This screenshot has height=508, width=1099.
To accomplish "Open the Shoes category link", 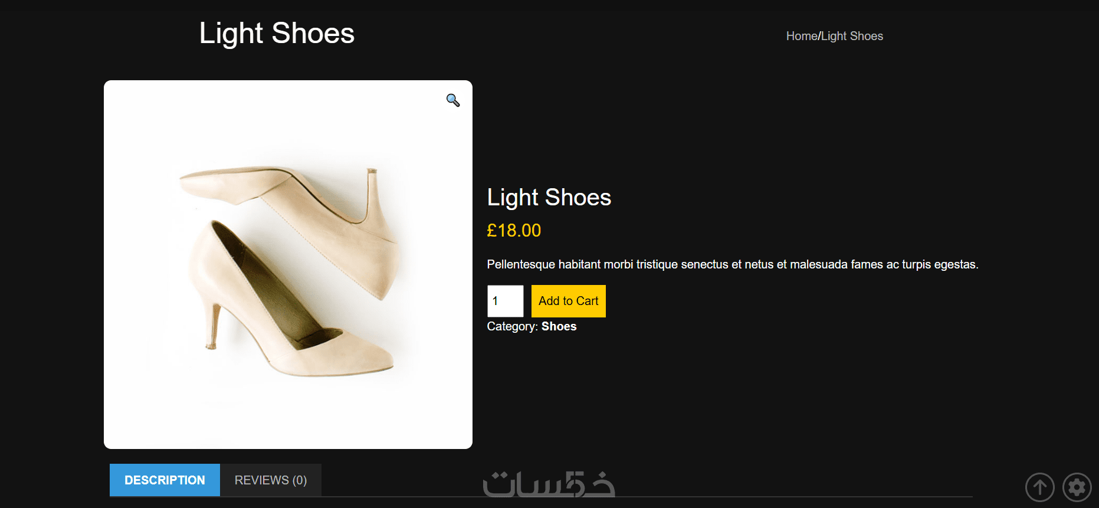I will pos(559,326).
